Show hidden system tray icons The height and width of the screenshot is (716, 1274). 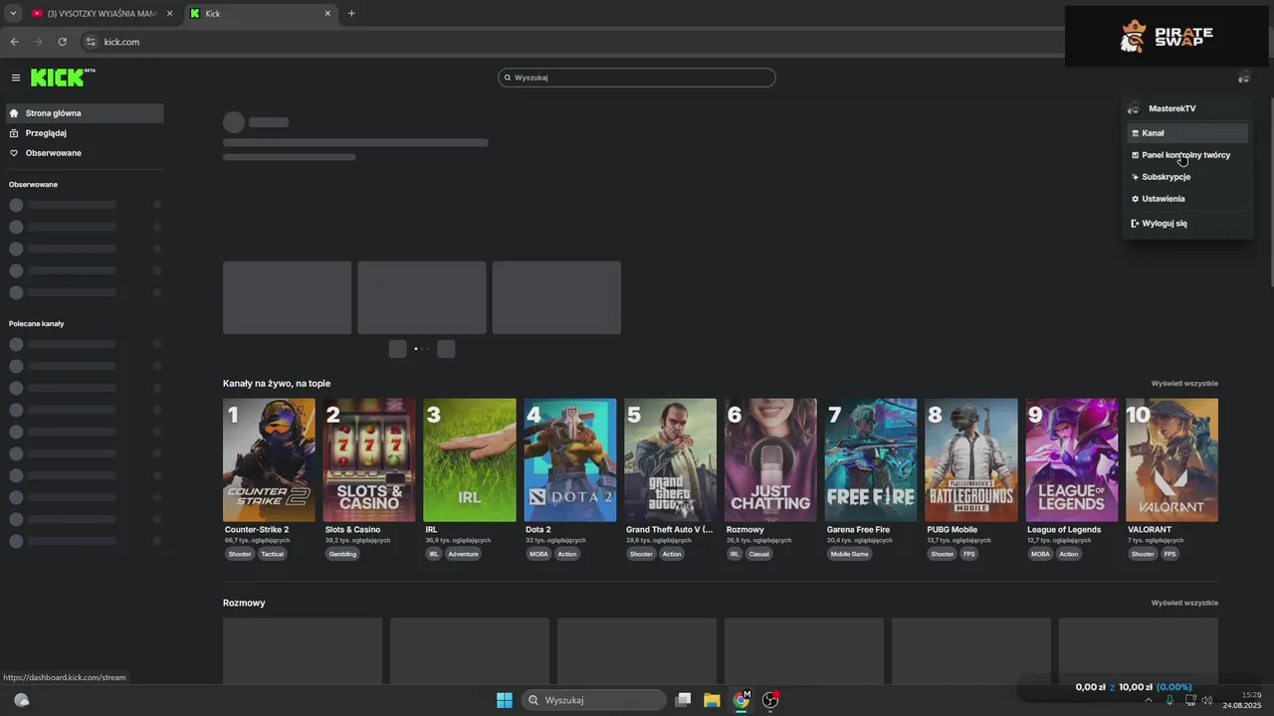(x=1149, y=700)
